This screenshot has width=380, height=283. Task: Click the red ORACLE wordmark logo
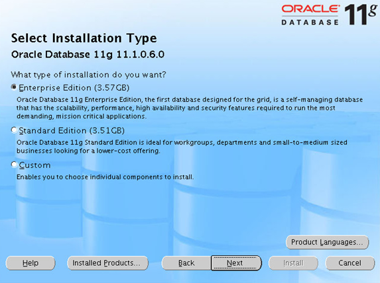coord(310,9)
